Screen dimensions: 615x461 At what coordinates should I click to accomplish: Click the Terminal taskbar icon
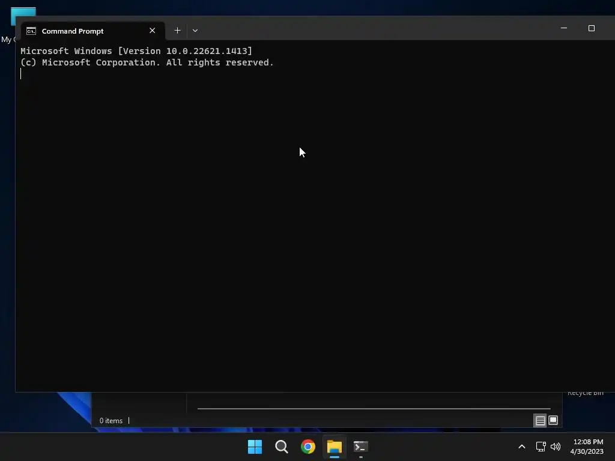[361, 447]
